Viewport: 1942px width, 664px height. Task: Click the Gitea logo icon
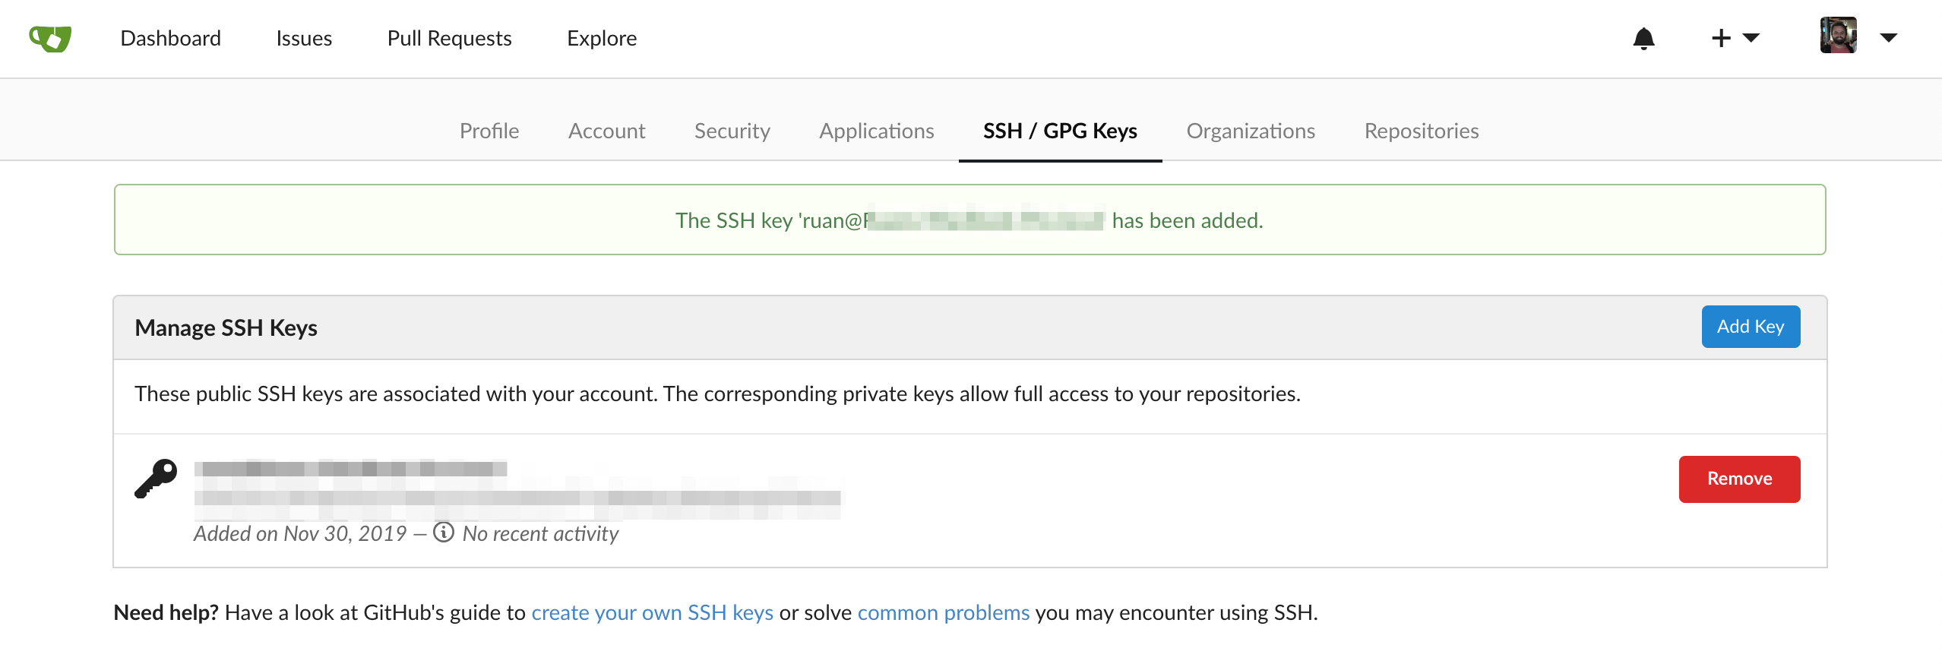[x=50, y=38]
